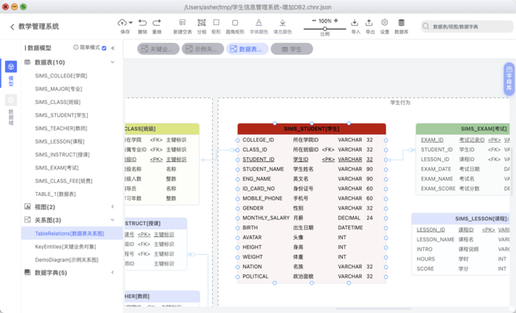Click the Redo toolbar icon
This screenshot has height=313, width=516.
tap(156, 23)
